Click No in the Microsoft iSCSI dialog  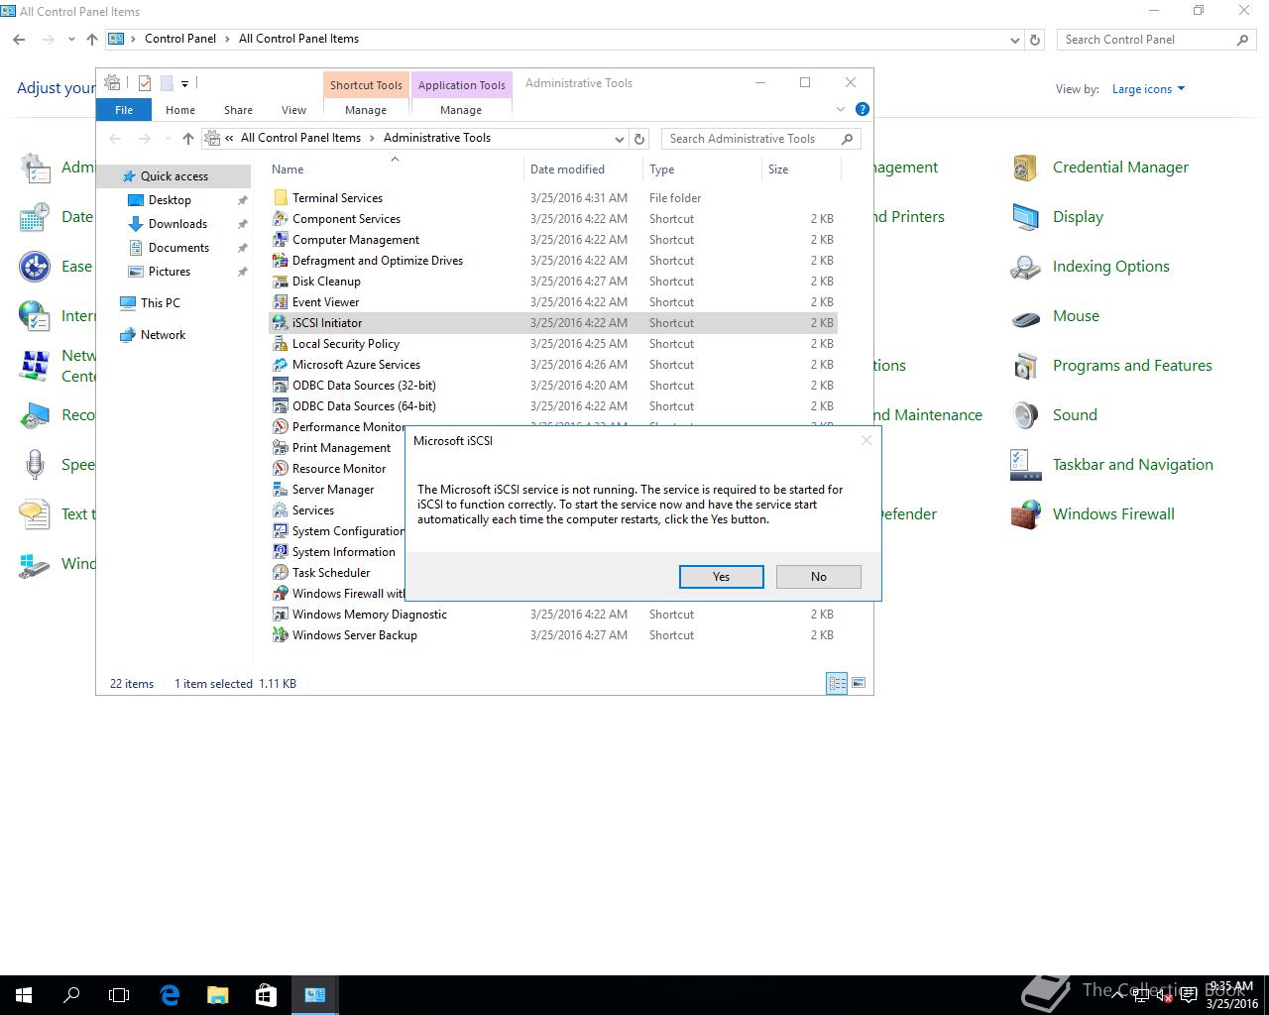click(x=818, y=577)
